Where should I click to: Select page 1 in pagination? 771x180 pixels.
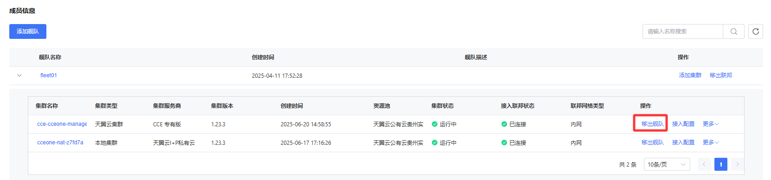[x=721, y=164]
